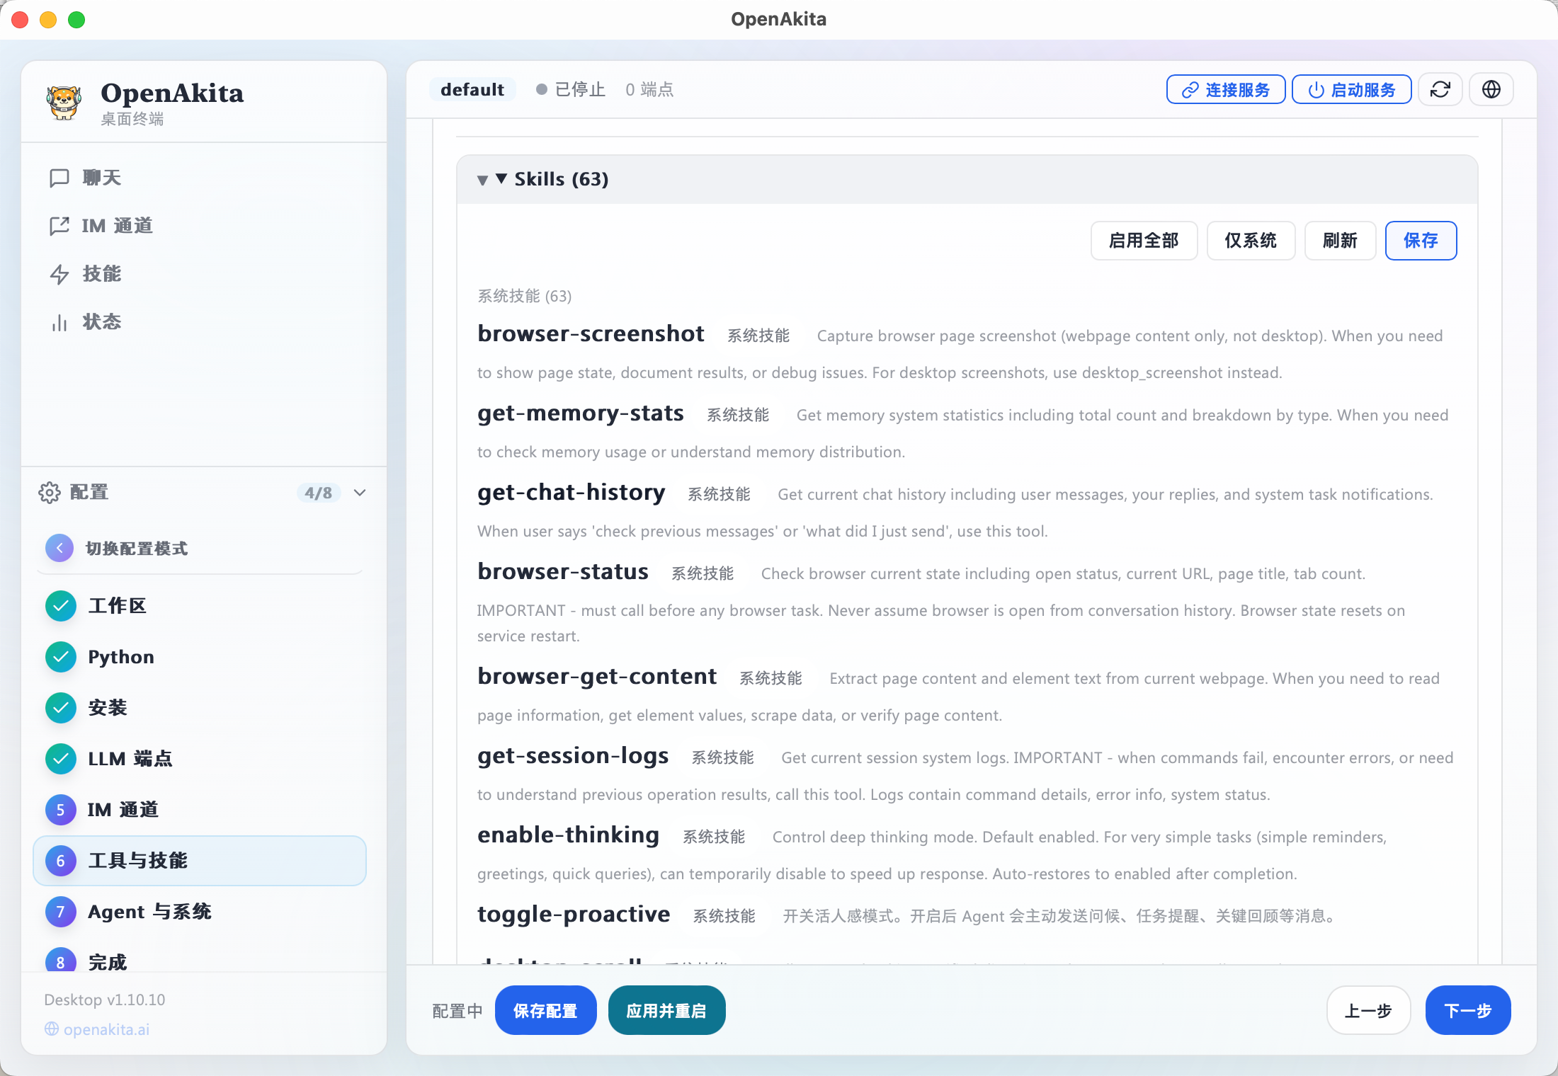1558x1076 pixels.
Task: Click the IM 通道 sidebar icon
Action: tap(60, 226)
